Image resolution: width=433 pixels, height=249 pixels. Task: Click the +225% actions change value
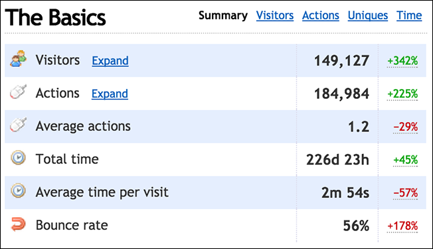402,94
